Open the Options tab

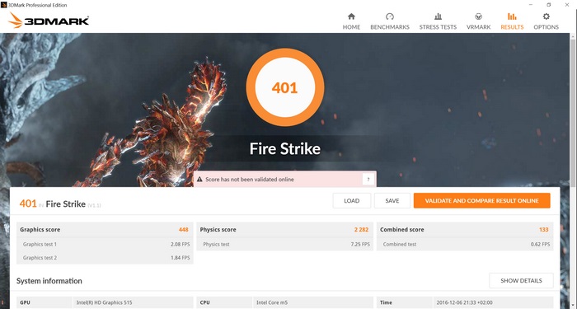point(546,21)
